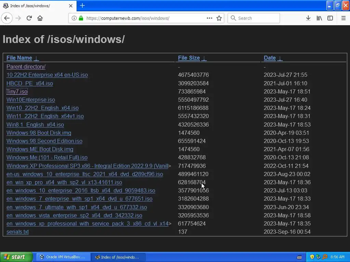This screenshot has width=350, height=262.
Task: Download 10 22H2 Enterprise x64 en-US.iso
Action: [x=47, y=75]
